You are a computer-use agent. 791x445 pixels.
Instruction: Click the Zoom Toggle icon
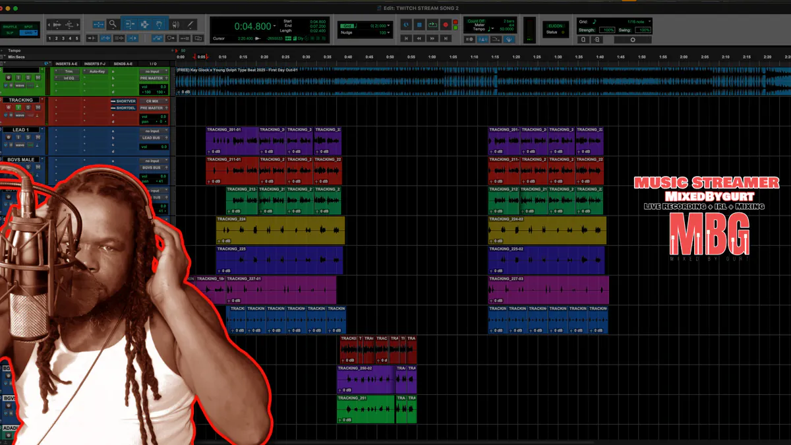pos(99,24)
